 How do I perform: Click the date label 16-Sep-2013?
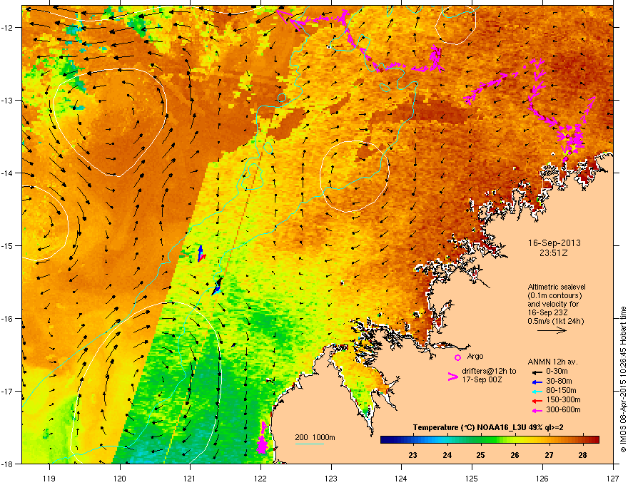click(x=554, y=243)
